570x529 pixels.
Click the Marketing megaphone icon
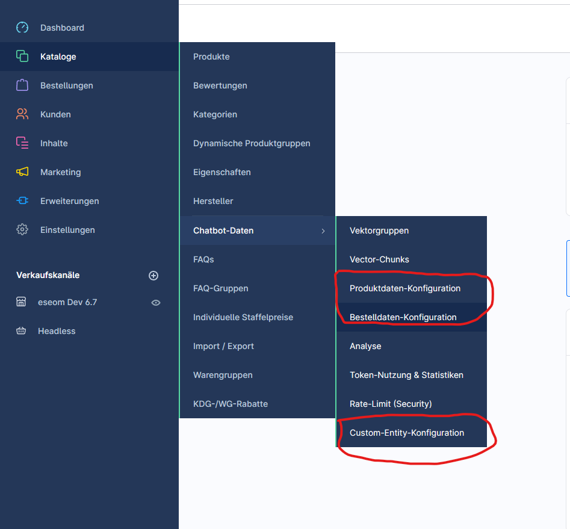click(x=22, y=172)
